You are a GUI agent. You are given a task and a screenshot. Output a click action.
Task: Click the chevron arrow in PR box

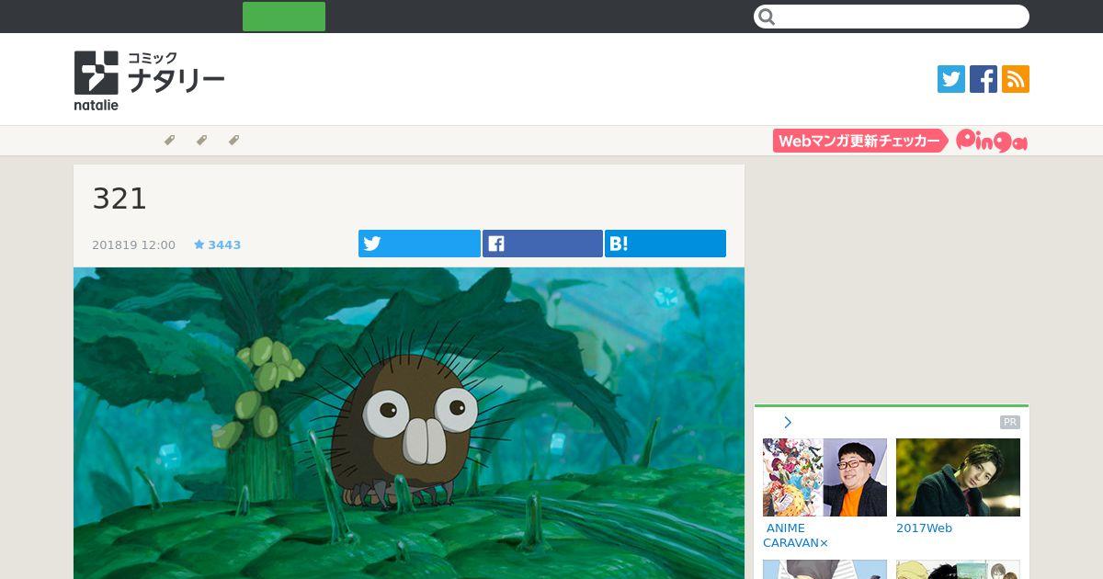pos(788,423)
